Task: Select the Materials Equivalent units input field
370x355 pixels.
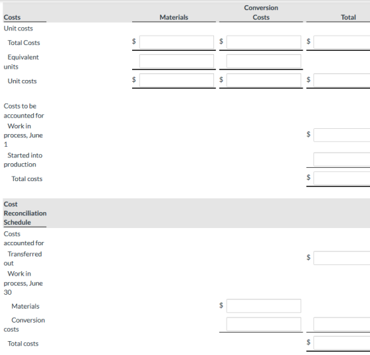Action: coord(176,61)
